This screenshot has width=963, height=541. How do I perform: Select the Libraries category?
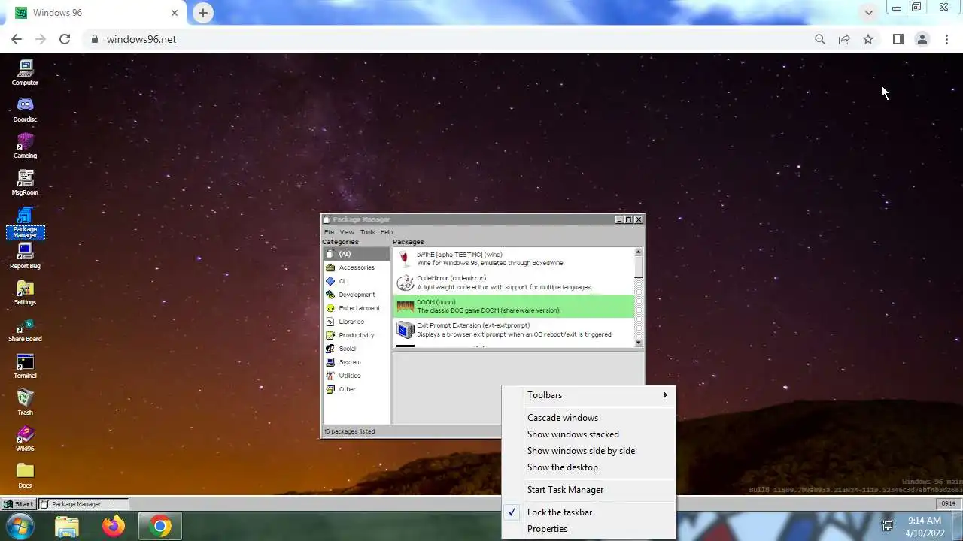[x=357, y=322]
